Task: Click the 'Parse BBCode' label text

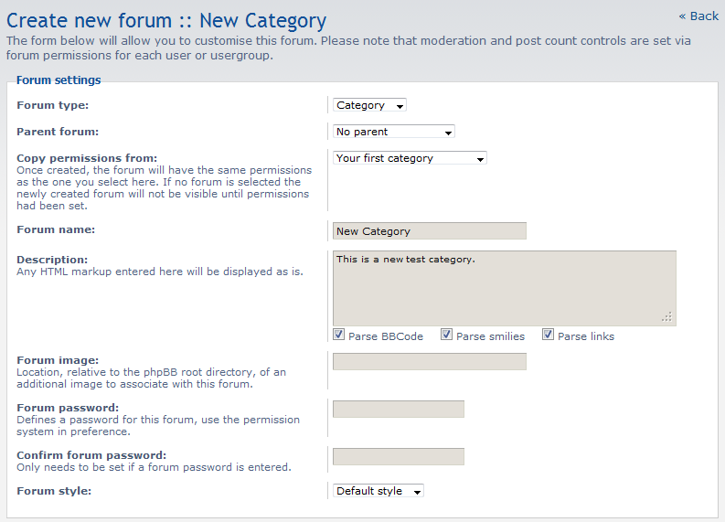Action: pyautogui.click(x=386, y=336)
